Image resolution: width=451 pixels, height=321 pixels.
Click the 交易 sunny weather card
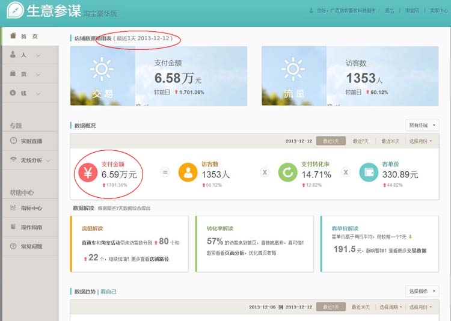[102, 75]
